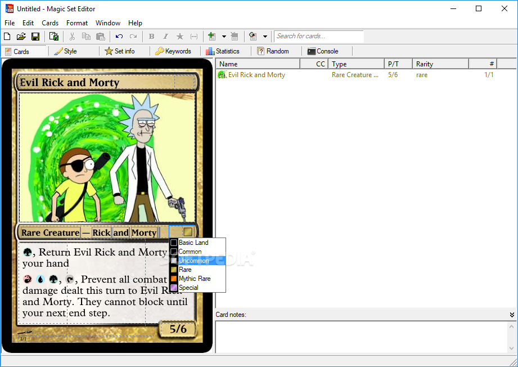Select Common rarity option
This screenshot has height=367, width=518.
pos(197,252)
